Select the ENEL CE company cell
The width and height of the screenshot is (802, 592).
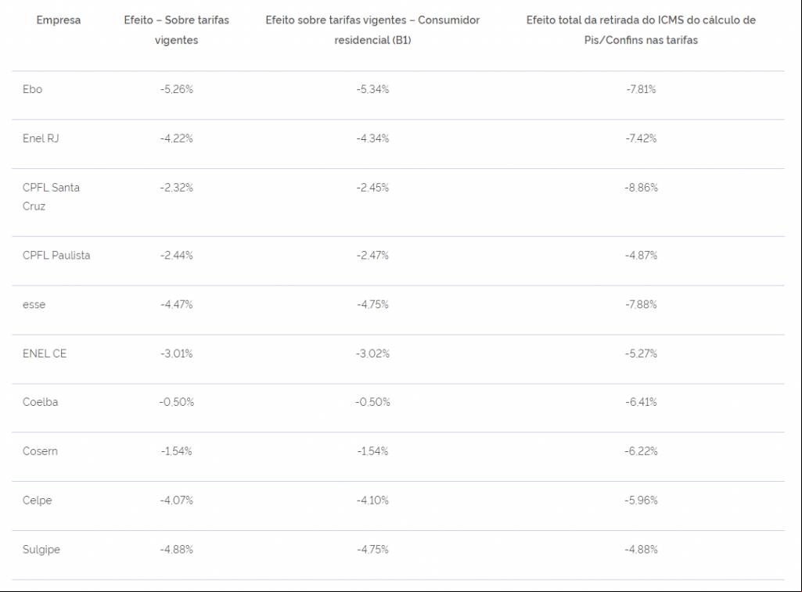pyautogui.click(x=45, y=353)
